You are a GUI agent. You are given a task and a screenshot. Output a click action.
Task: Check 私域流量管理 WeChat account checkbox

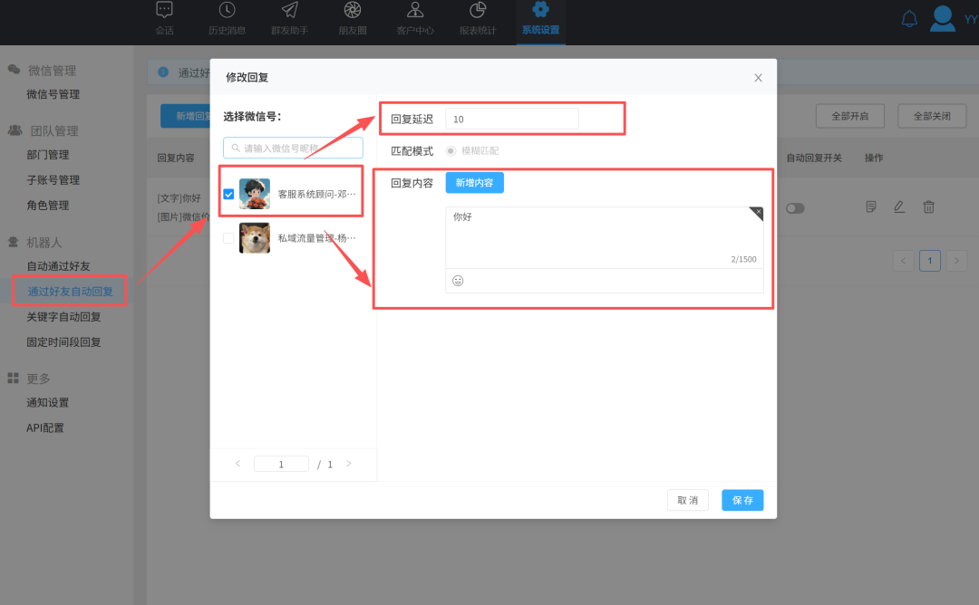point(228,237)
